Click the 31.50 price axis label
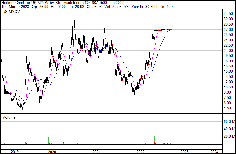236x154 pixels. click(x=229, y=14)
